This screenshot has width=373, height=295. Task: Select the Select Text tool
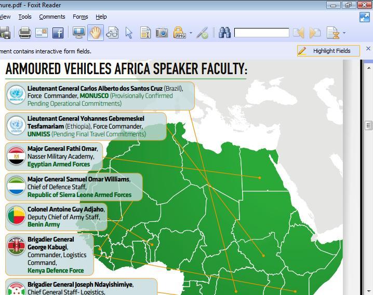click(x=145, y=33)
